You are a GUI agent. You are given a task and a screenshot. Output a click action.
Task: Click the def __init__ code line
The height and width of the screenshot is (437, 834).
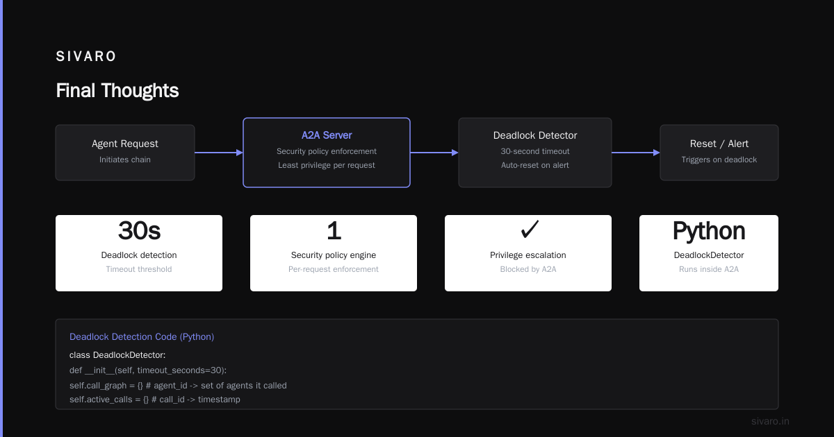[148, 370]
